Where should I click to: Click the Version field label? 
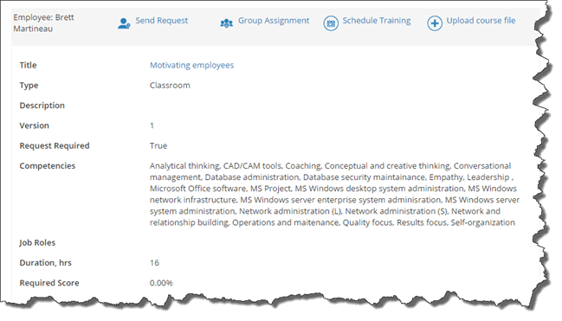point(34,125)
